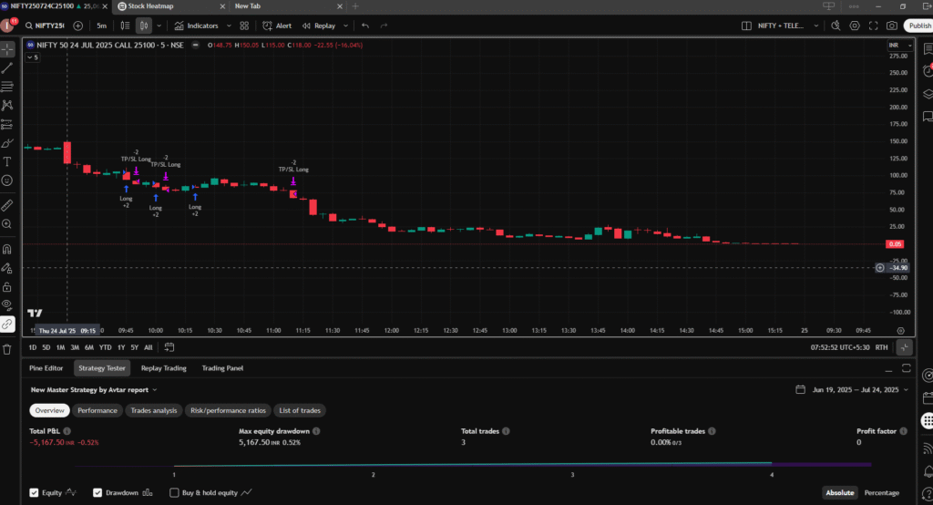The height and width of the screenshot is (505, 933).
Task: Remove objects with trash icon
Action: click(7, 349)
